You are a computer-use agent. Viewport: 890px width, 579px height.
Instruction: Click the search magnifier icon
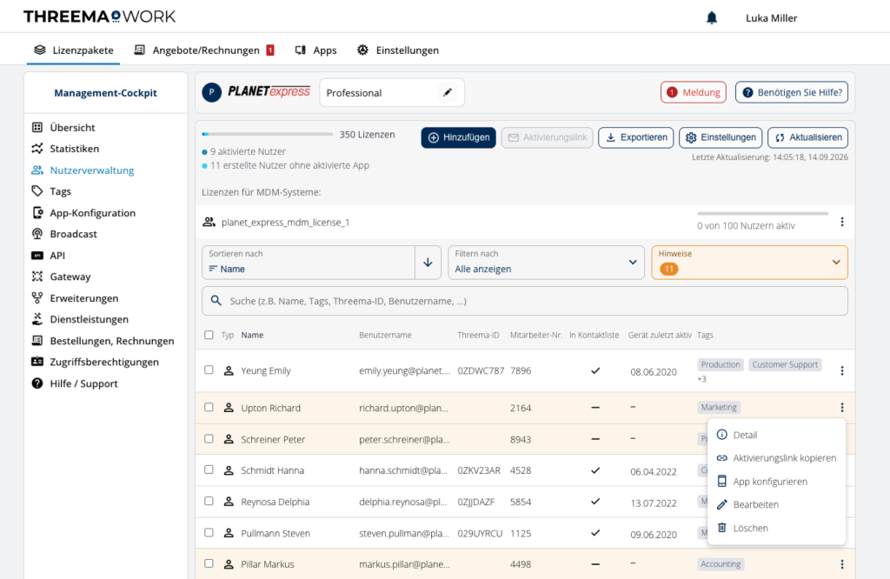[216, 301]
